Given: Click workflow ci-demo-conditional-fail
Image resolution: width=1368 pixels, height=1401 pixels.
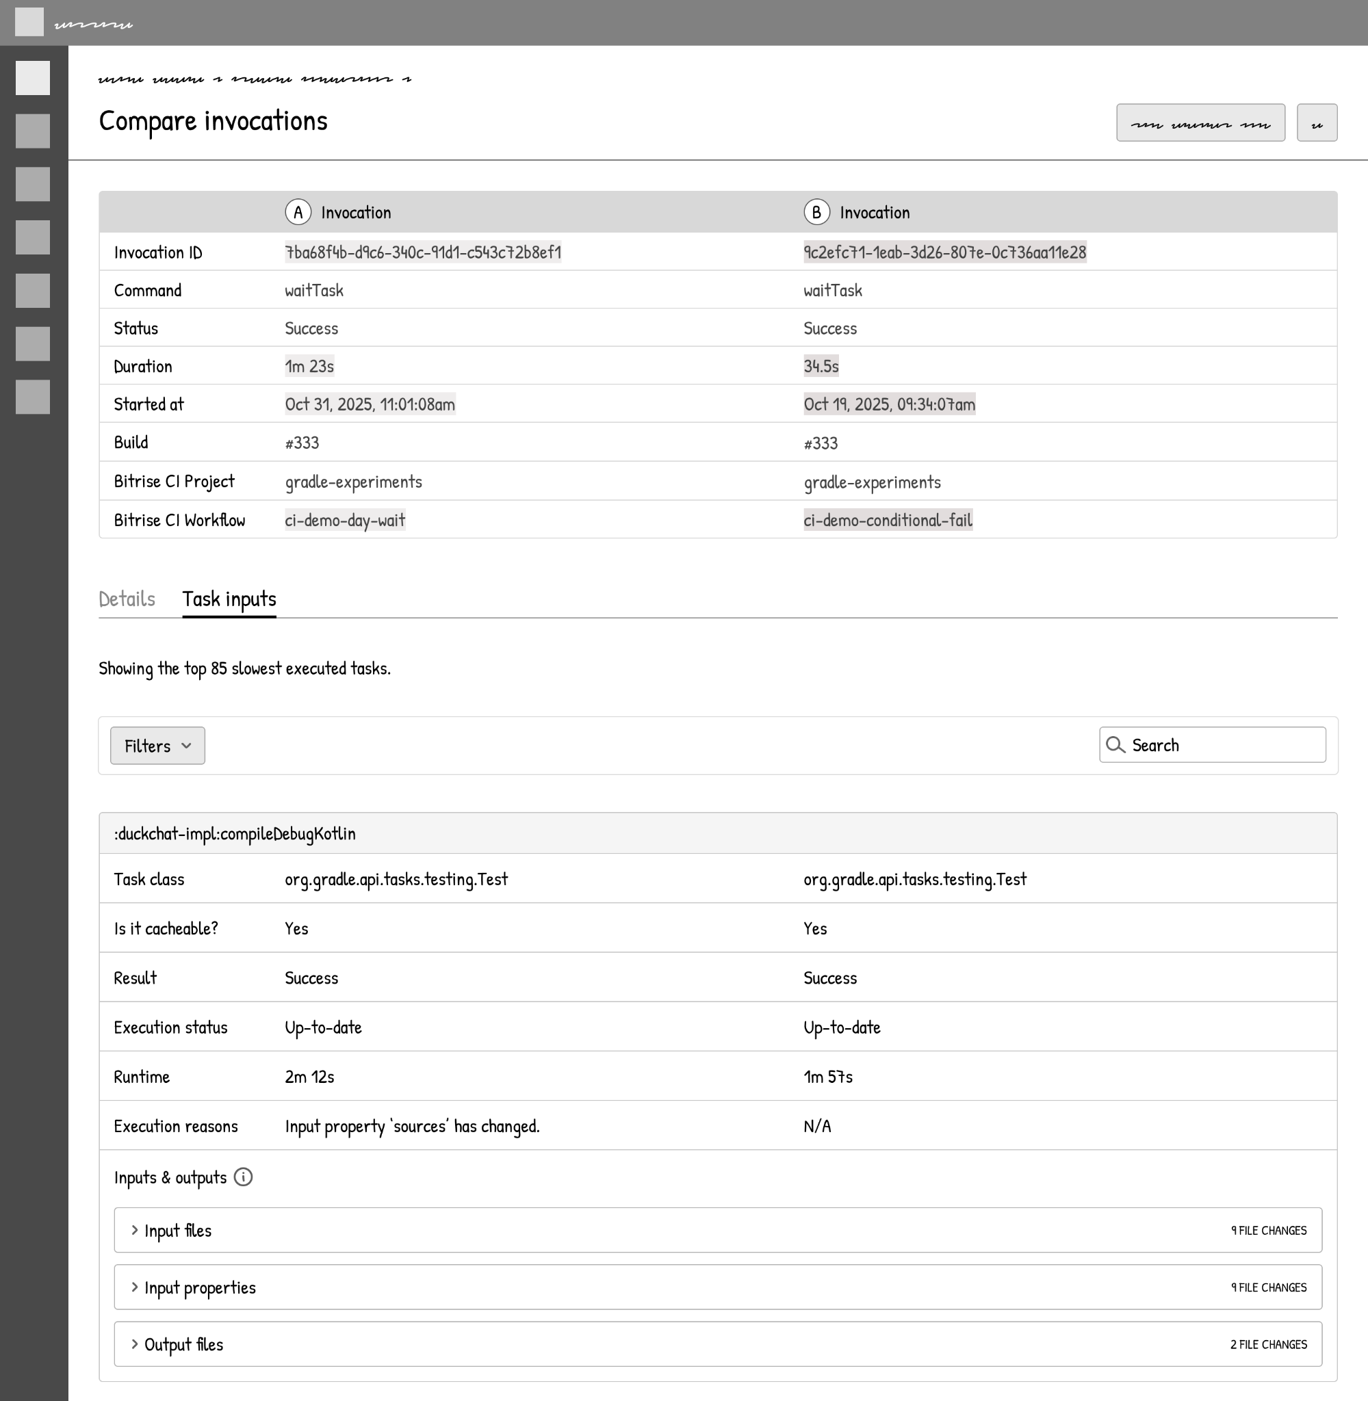Looking at the screenshot, I should tap(888, 520).
